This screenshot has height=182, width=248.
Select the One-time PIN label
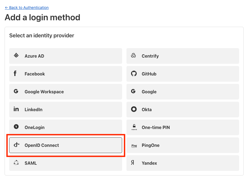(156, 127)
